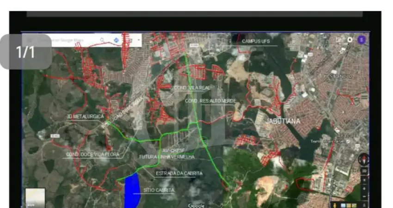Select the JABUTIANA neighborhood label

(x=282, y=121)
